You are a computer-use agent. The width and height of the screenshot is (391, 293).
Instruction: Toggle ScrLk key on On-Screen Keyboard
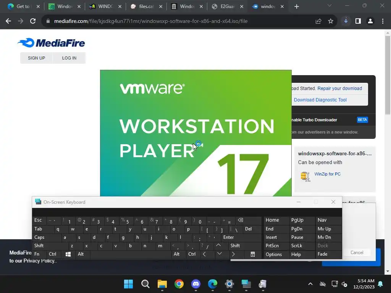(x=301, y=246)
